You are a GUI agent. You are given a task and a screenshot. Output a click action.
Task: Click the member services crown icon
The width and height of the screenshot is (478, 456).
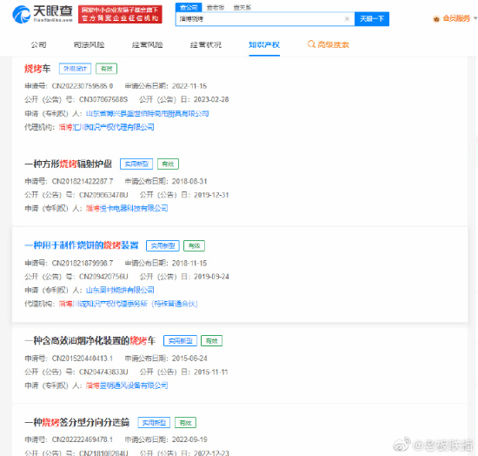coord(436,19)
